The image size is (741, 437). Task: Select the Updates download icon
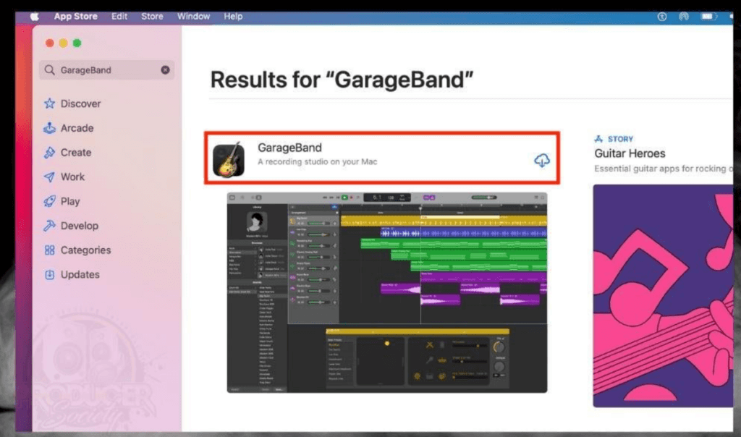50,274
